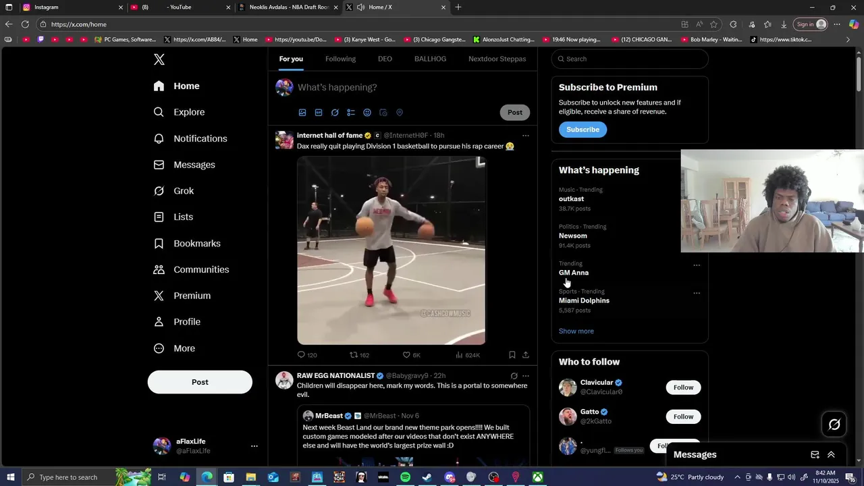Click the X logo above the Home link
864x486 pixels.
click(x=159, y=59)
